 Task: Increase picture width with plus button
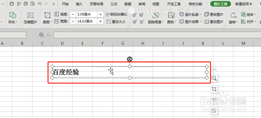[100, 21]
